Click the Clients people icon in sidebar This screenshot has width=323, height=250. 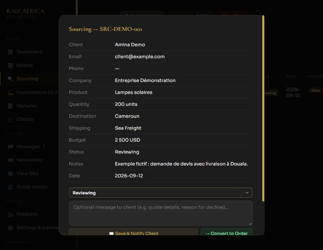pos(10,120)
